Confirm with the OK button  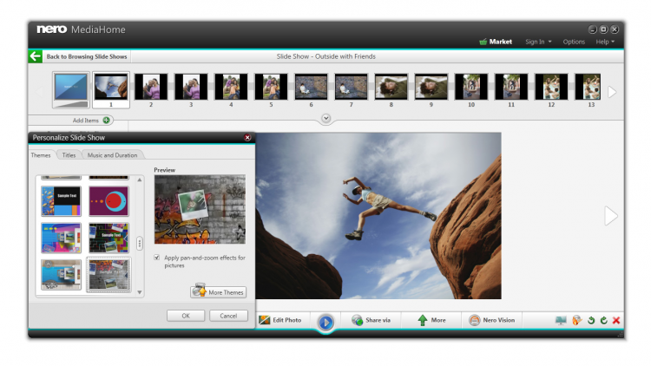(x=186, y=316)
